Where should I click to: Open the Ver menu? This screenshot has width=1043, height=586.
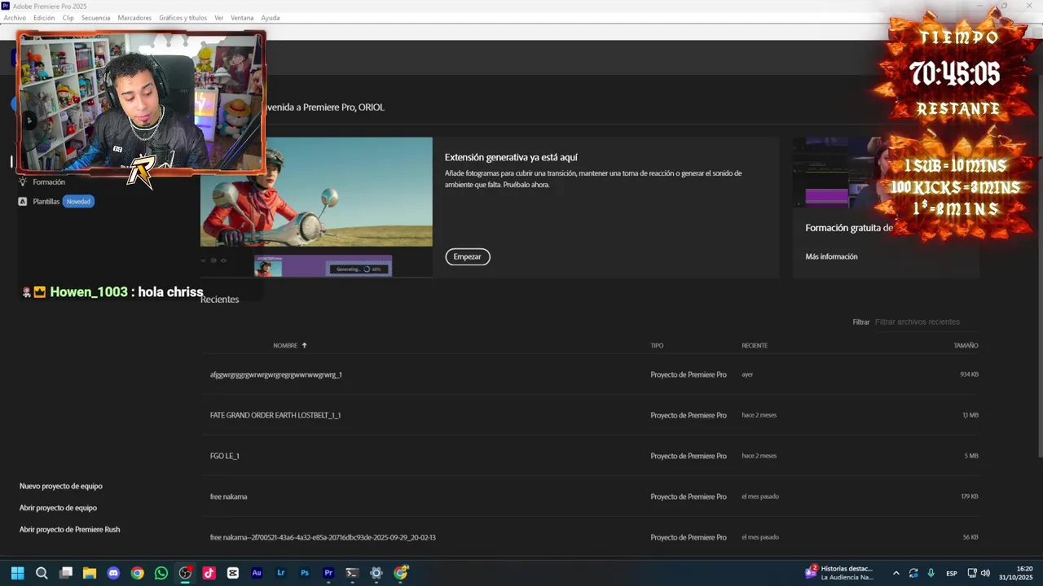[219, 18]
